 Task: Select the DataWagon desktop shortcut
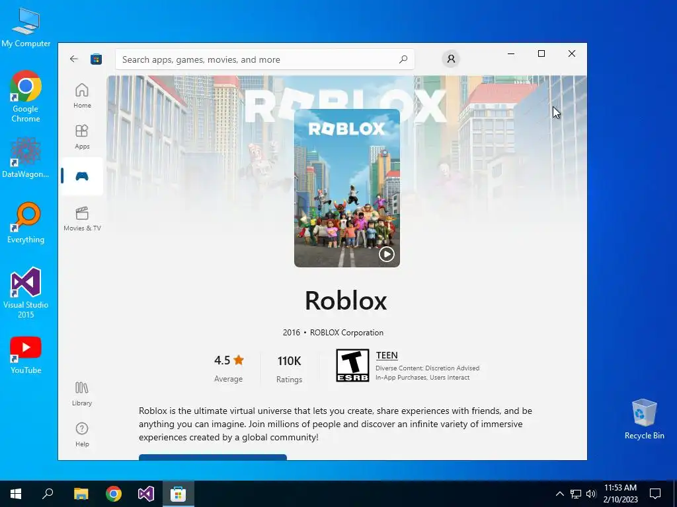[26, 157]
